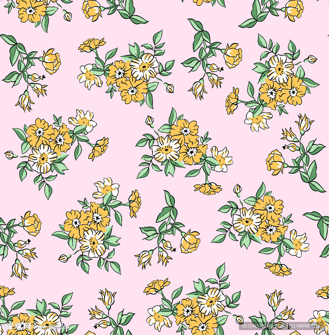Image resolution: width=329 pixels, height=335 pixels.
Task: Click the white striped flower in lower-right bouquet
Action: pos(247,221)
